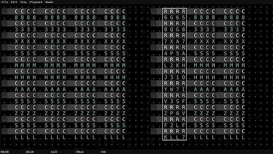Select the L cell in the F2LF group
The image size is (273, 154).
(x=177, y=125)
